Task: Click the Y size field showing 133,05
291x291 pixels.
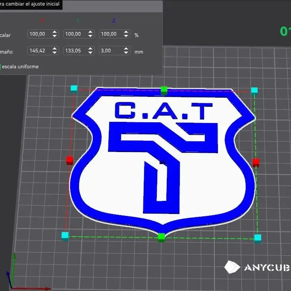Action: [79, 51]
